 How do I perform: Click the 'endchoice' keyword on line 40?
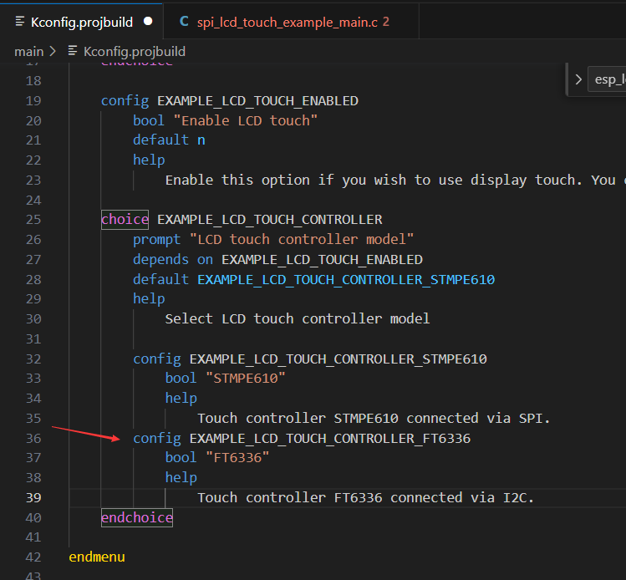coord(137,517)
